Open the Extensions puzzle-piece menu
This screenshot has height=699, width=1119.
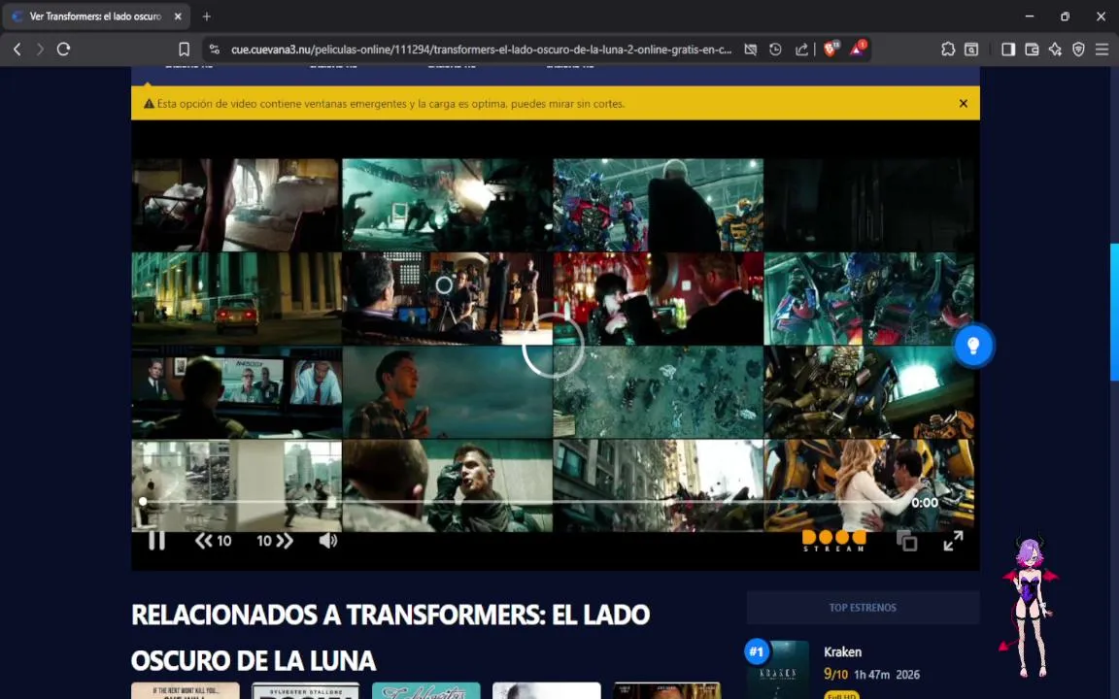pos(948,50)
